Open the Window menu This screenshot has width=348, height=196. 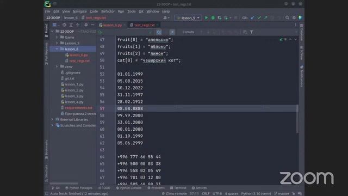(153, 11)
